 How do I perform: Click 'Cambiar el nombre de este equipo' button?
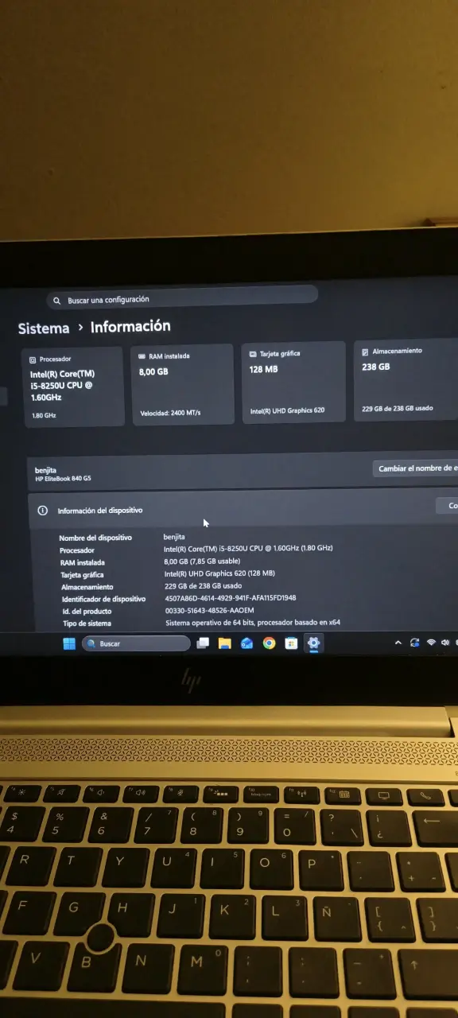(415, 468)
